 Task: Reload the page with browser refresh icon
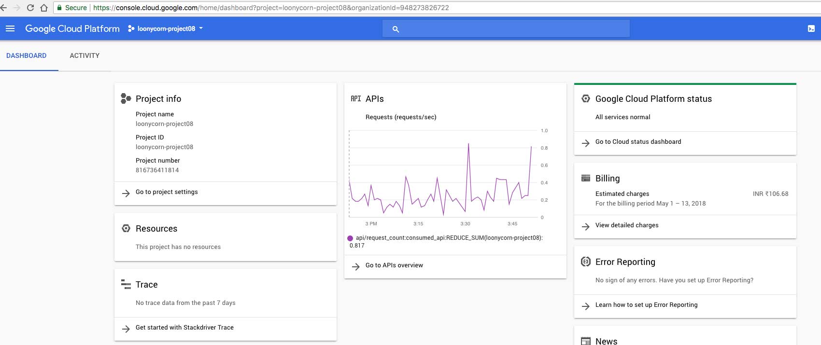click(x=30, y=8)
